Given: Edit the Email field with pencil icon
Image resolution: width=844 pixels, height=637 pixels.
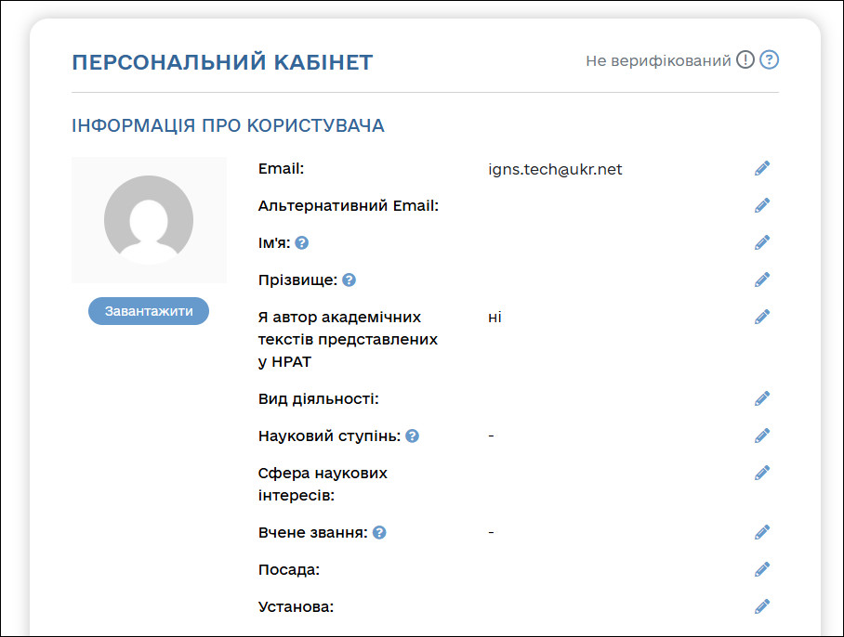Looking at the screenshot, I should point(761,168).
